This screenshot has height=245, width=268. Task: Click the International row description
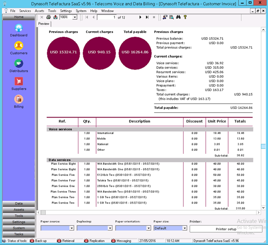click(x=105, y=133)
